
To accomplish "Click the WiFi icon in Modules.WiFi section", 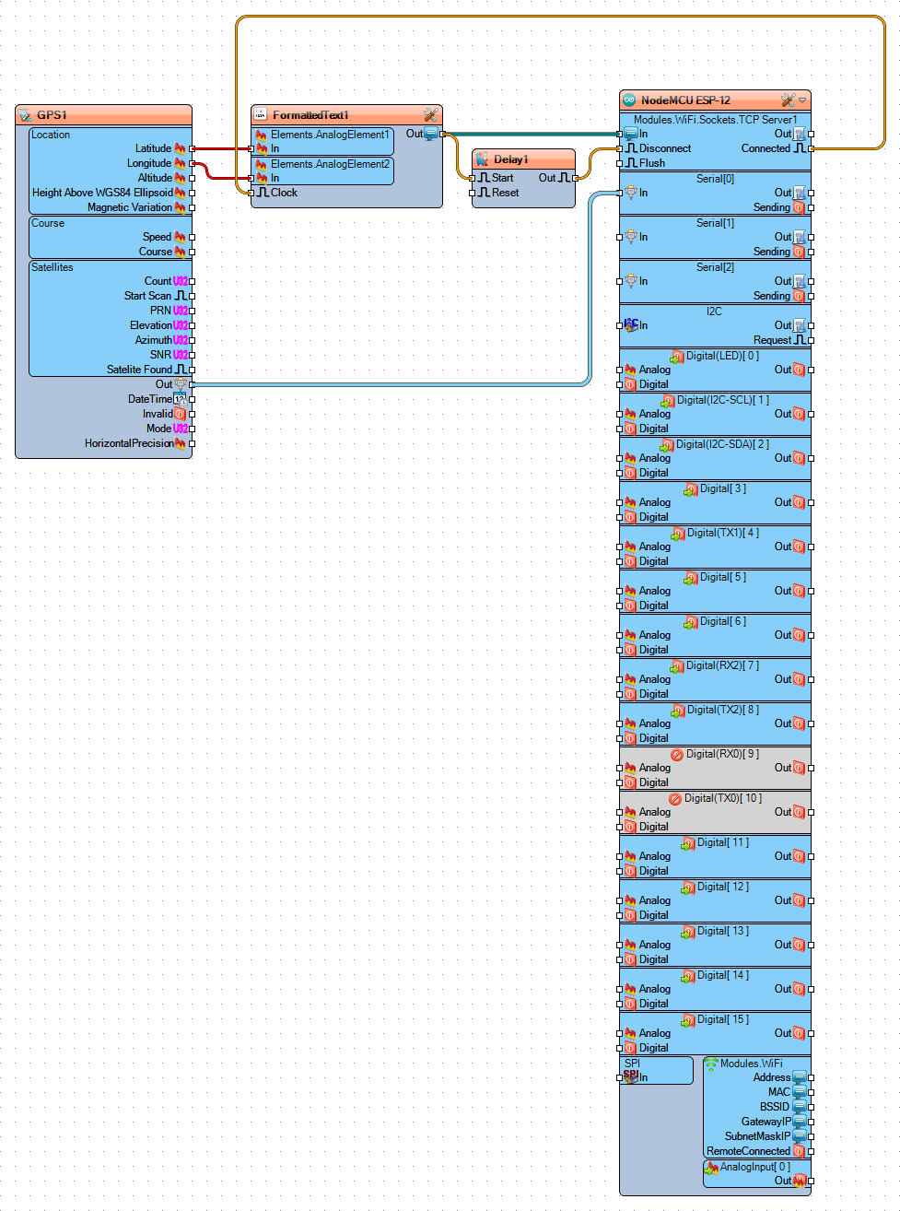I will tap(710, 1063).
